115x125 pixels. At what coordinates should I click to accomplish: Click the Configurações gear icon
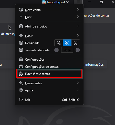(x=21, y=59)
